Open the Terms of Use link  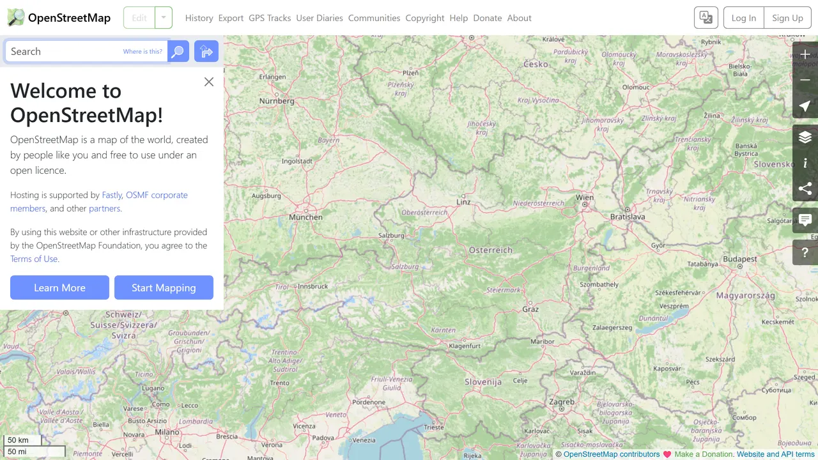34,259
